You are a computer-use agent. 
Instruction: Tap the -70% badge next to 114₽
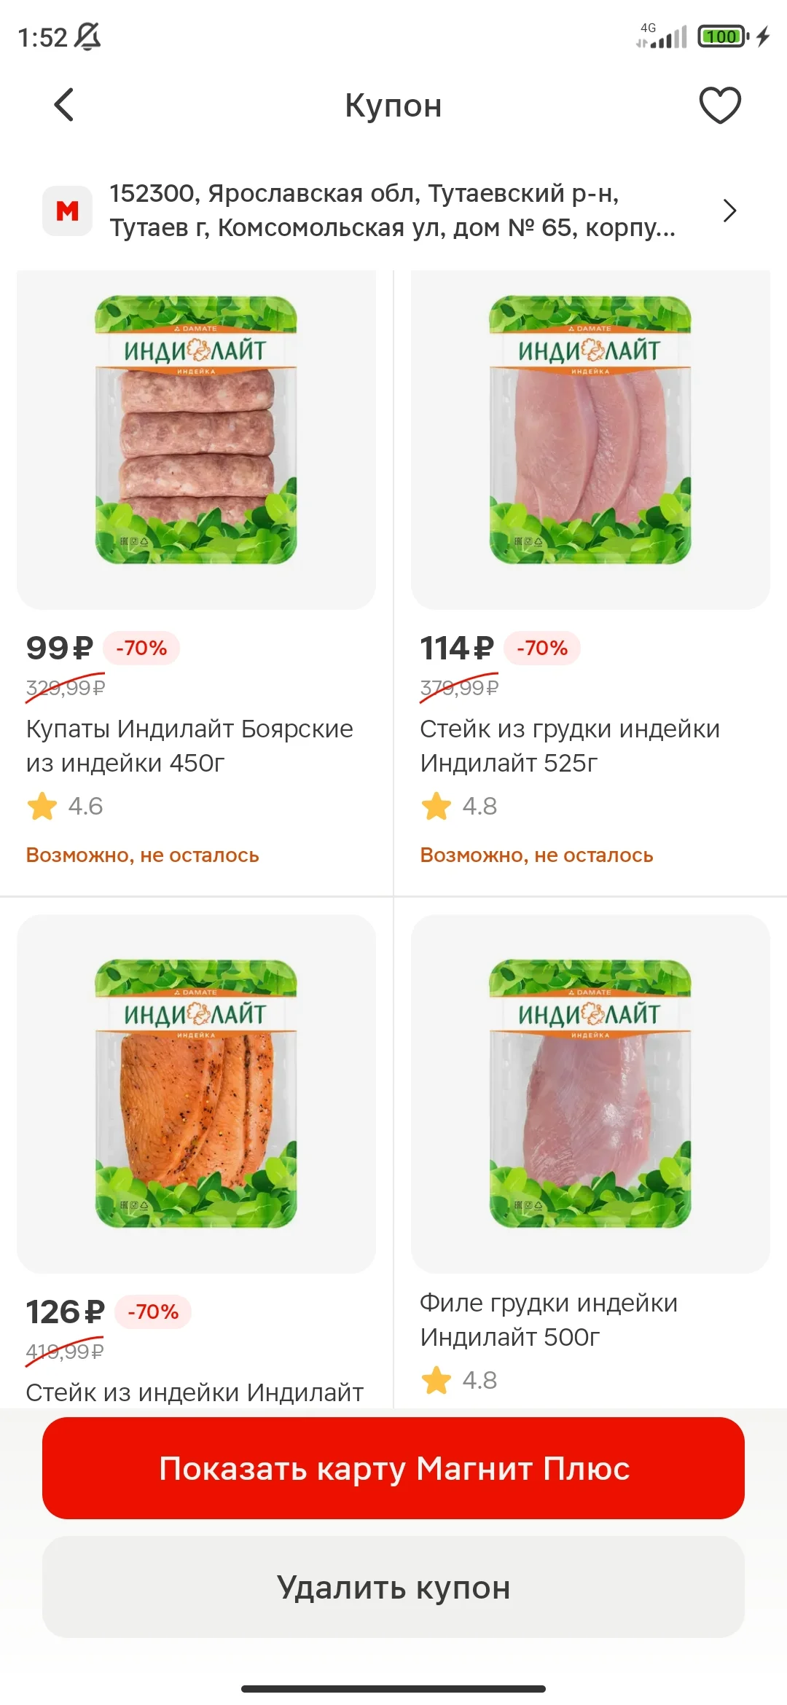542,648
